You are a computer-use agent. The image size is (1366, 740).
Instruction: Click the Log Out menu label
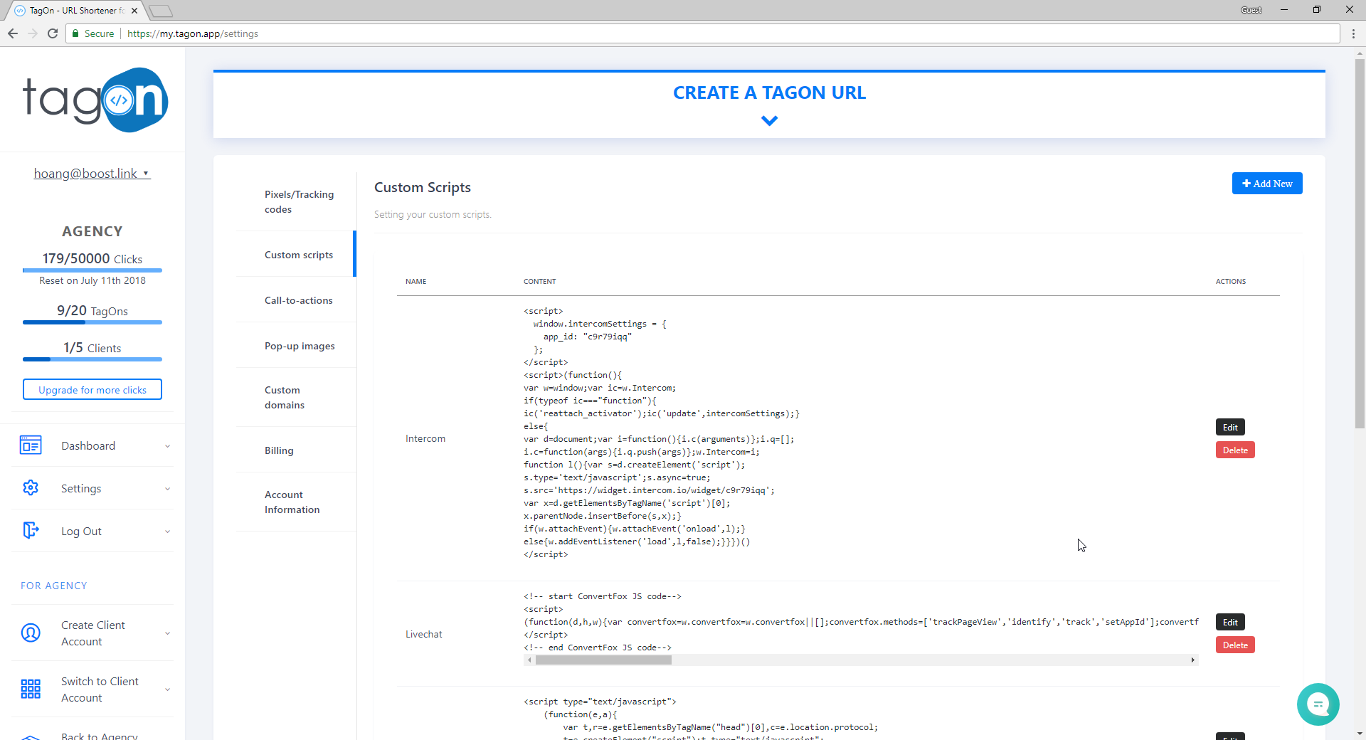(81, 531)
